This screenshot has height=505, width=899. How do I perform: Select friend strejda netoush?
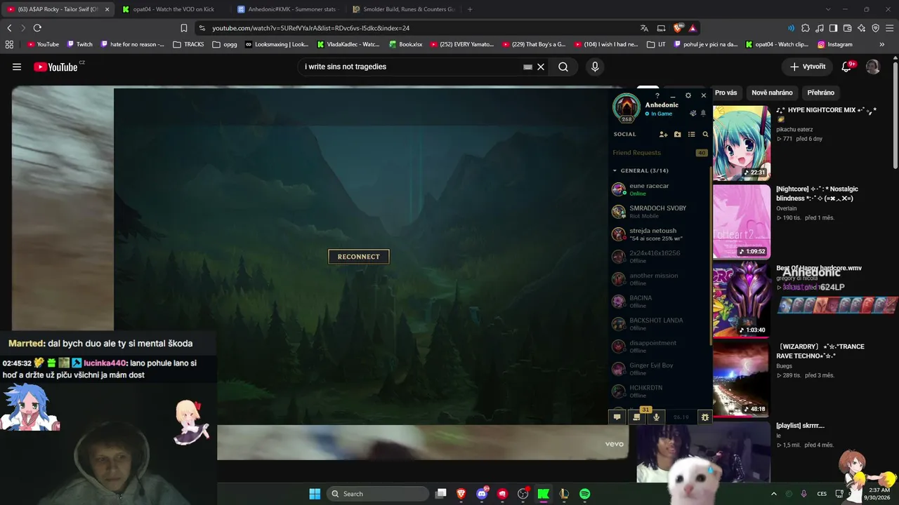tap(660, 234)
